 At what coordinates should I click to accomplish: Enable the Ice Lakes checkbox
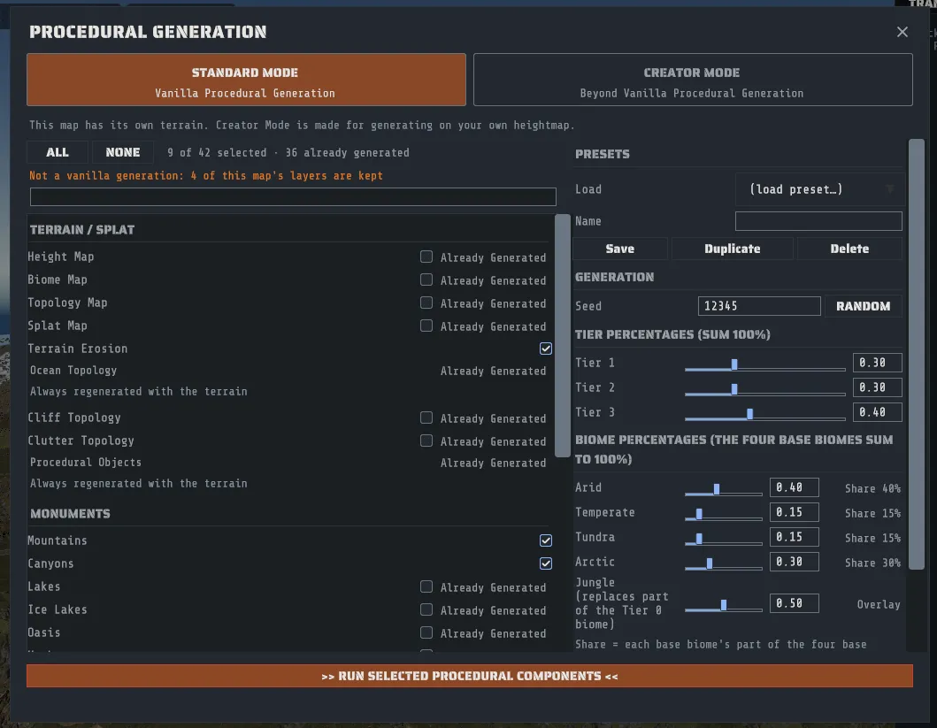426,609
